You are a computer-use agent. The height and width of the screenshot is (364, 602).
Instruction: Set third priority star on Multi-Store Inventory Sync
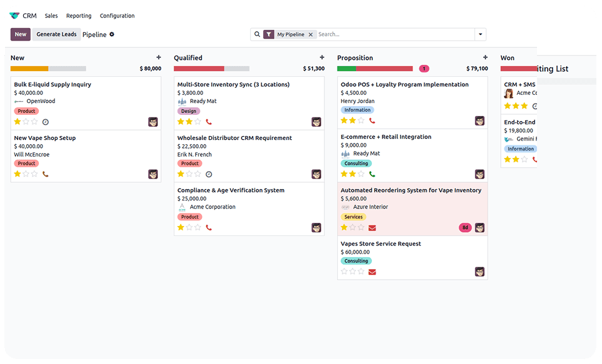pyautogui.click(x=198, y=122)
